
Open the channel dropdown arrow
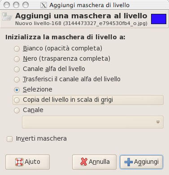158,122
